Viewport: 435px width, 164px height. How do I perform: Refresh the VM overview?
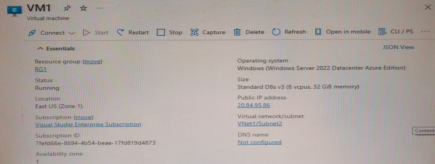point(295,32)
